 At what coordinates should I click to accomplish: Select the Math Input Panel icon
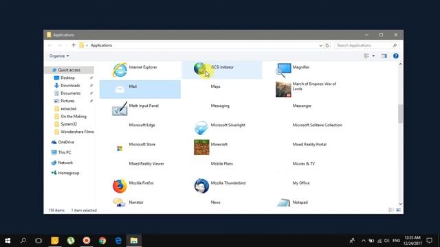[x=120, y=108]
